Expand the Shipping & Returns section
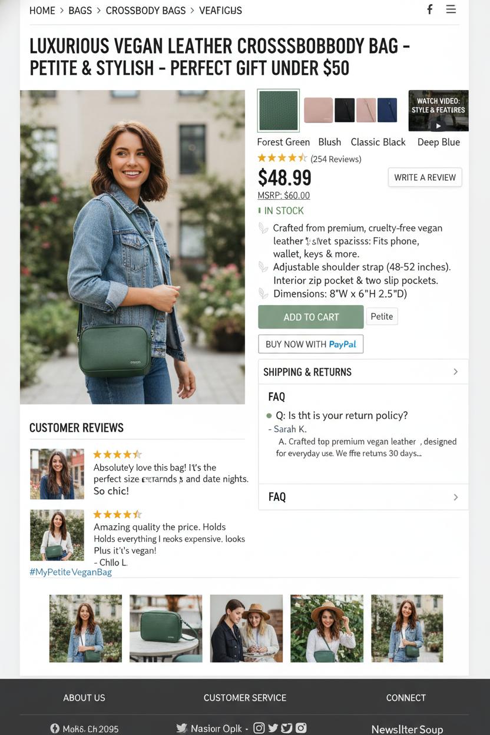Image resolution: width=490 pixels, height=735 pixels. [x=363, y=372]
